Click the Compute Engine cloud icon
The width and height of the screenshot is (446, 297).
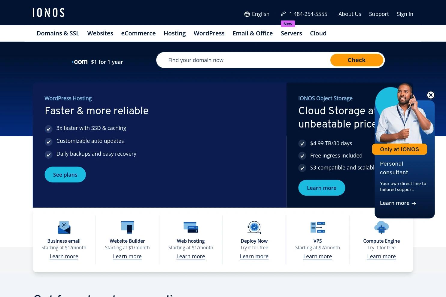[x=381, y=227]
